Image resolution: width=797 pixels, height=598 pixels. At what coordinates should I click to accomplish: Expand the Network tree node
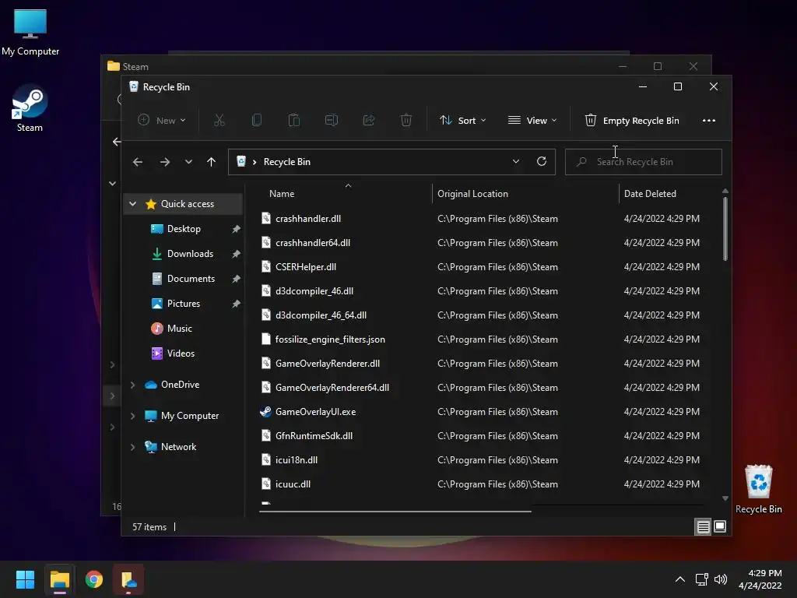(x=132, y=447)
